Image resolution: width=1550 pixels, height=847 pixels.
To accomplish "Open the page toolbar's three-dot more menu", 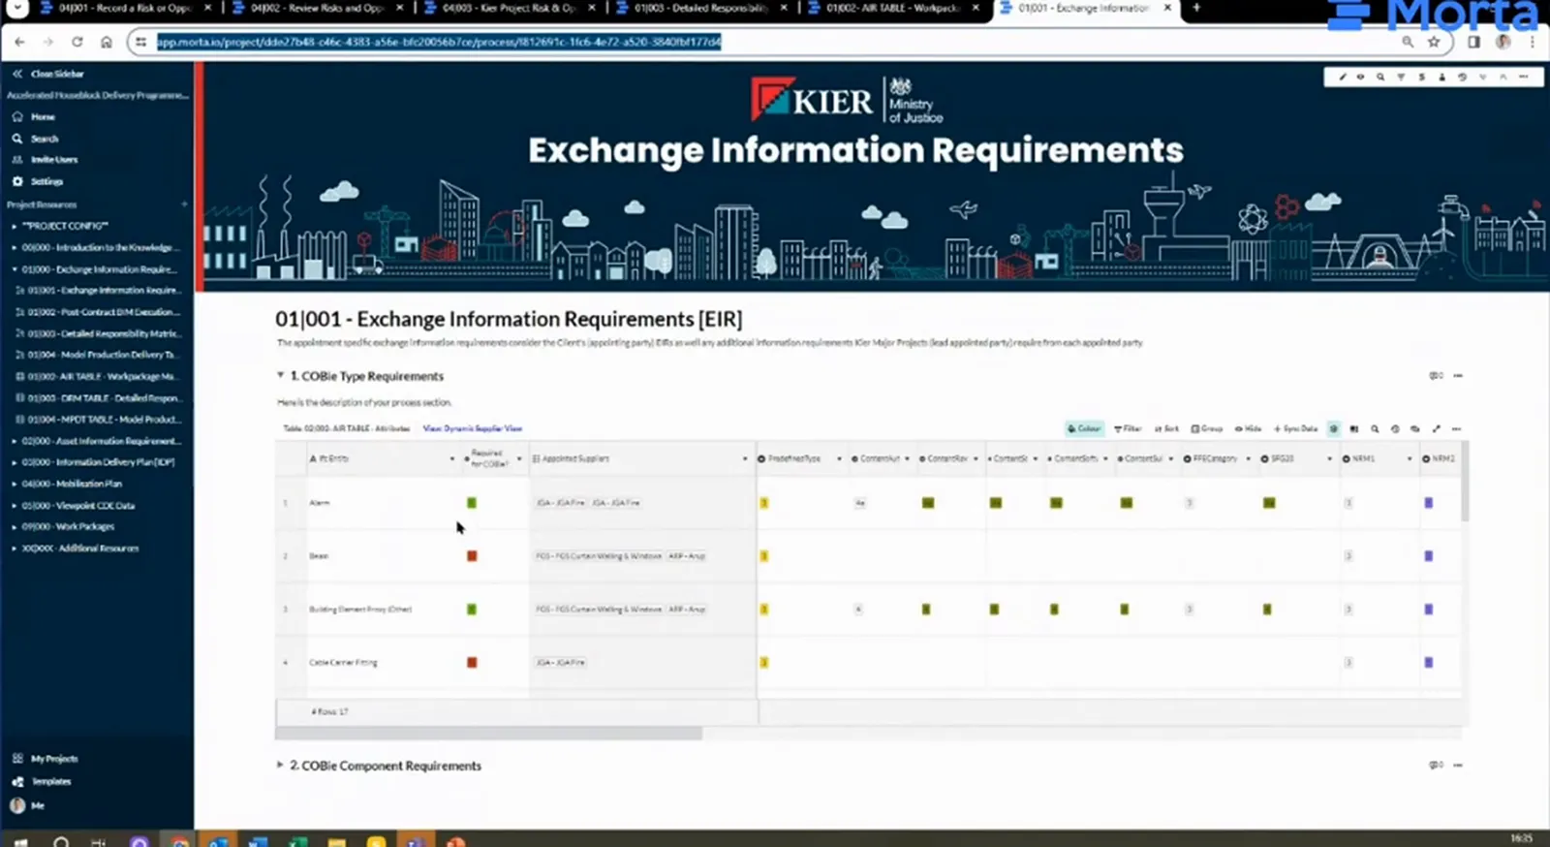I will [x=1524, y=77].
